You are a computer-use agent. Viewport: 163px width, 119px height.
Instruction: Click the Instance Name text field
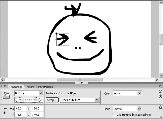(28, 100)
